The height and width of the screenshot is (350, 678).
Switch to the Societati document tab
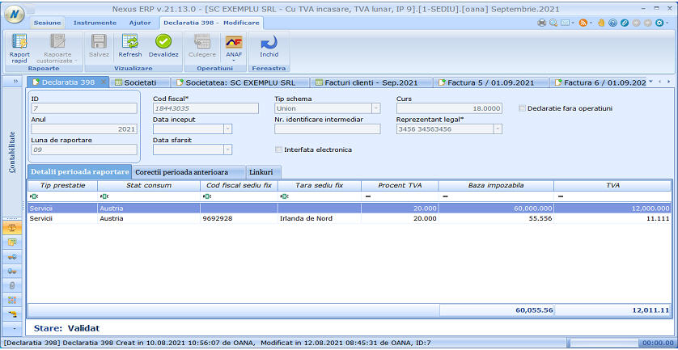(139, 82)
